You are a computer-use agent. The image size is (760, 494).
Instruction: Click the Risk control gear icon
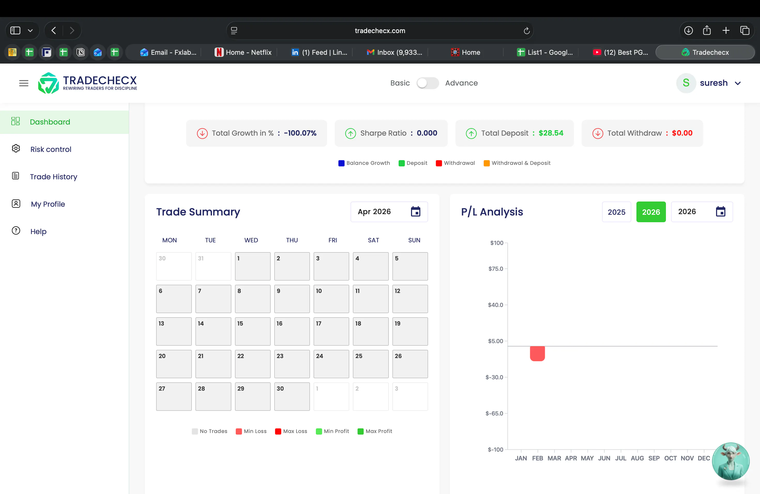coord(16,148)
